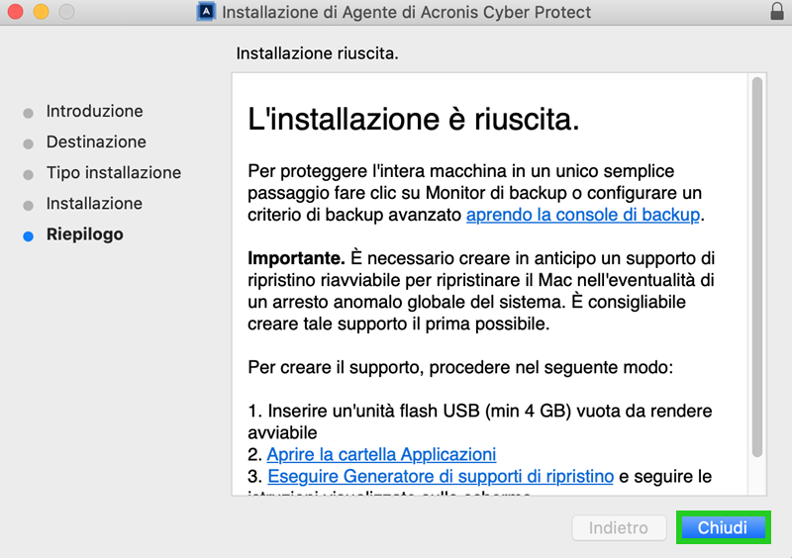Launch Eseguire Generatore di supporti di ripristino link
This screenshot has height=558, width=792.
[x=441, y=476]
